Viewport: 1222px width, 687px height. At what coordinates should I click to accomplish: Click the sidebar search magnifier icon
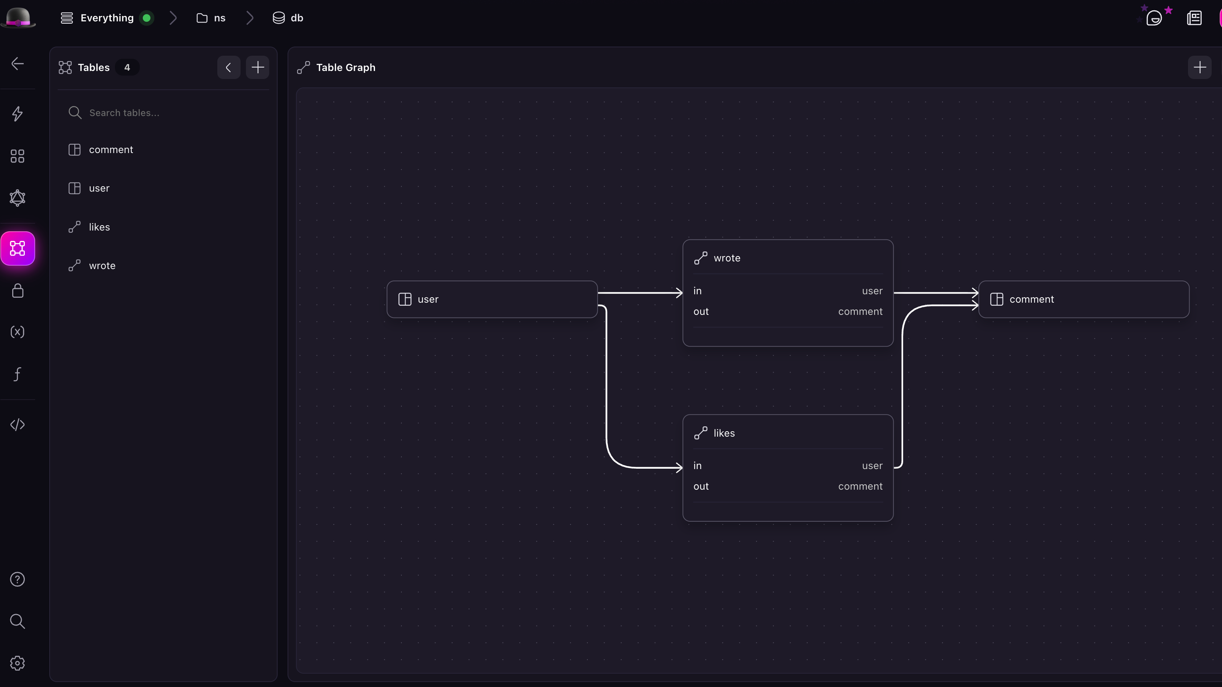(18, 621)
